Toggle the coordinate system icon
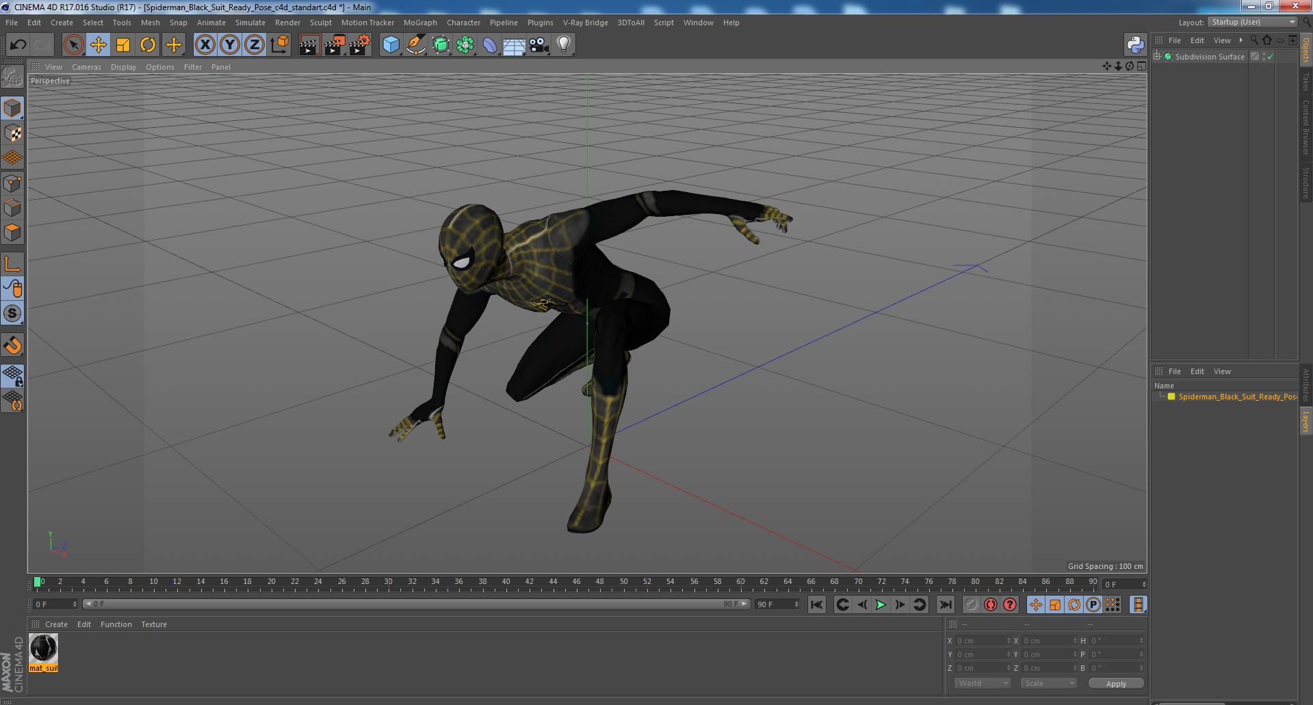Screen dimensions: 1313x705 click(280, 45)
